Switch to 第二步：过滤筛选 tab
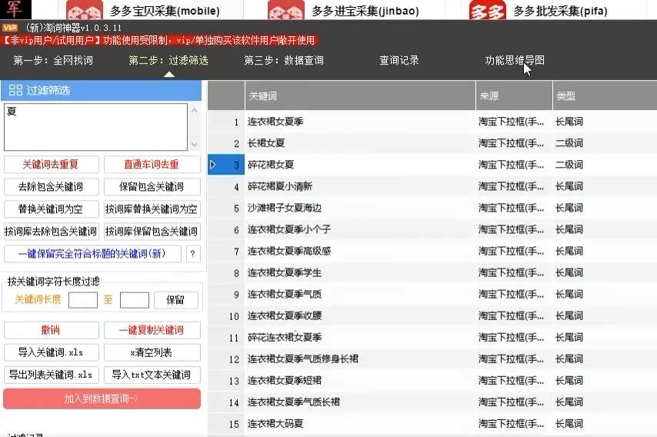 168,60
